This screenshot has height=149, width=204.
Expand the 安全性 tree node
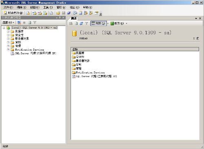8,35
